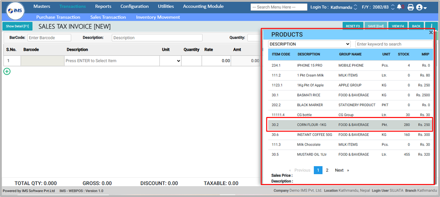440x197 pixels.
Task: Click the notification bell icon
Action: (x=400, y=7)
